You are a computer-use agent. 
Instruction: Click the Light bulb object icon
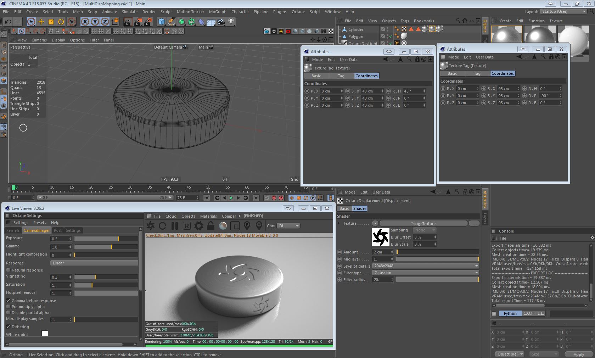(x=231, y=22)
